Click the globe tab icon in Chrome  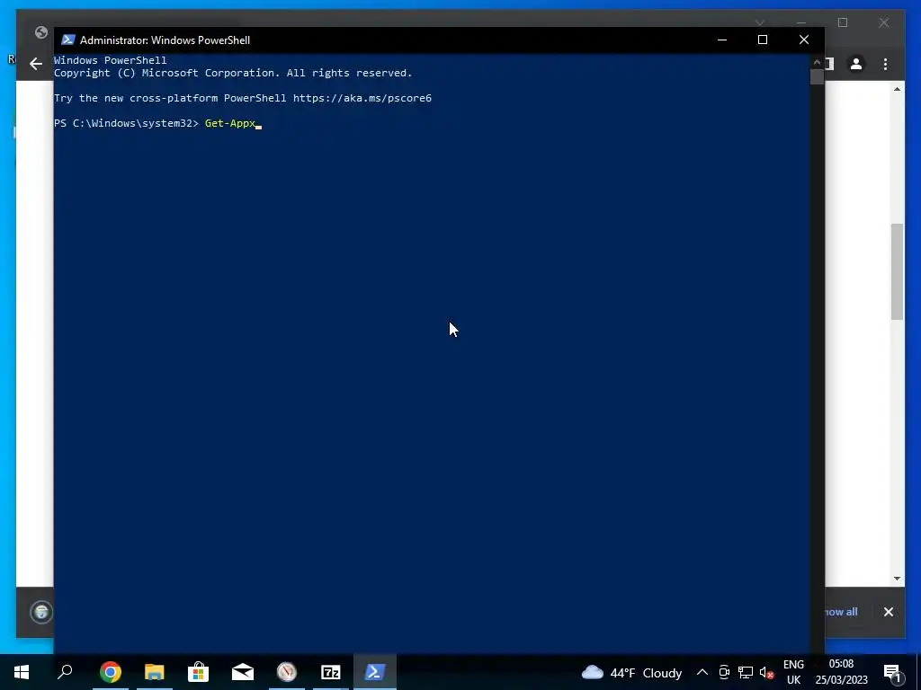[41, 32]
